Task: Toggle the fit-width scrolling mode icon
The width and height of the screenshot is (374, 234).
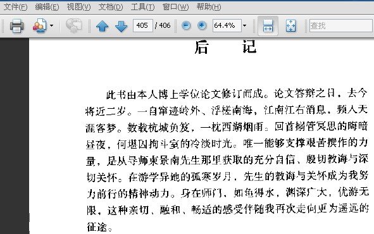Action: [x=268, y=26]
